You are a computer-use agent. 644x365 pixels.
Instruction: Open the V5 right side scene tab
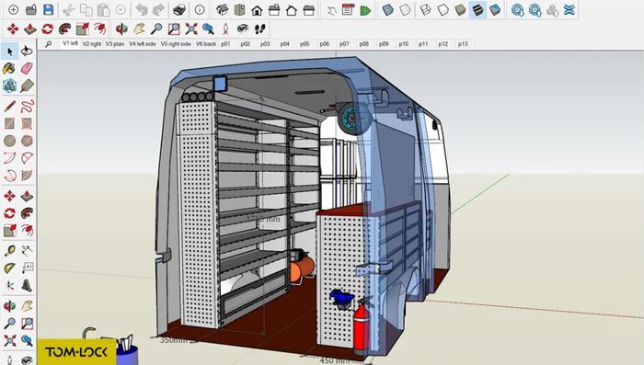point(176,43)
